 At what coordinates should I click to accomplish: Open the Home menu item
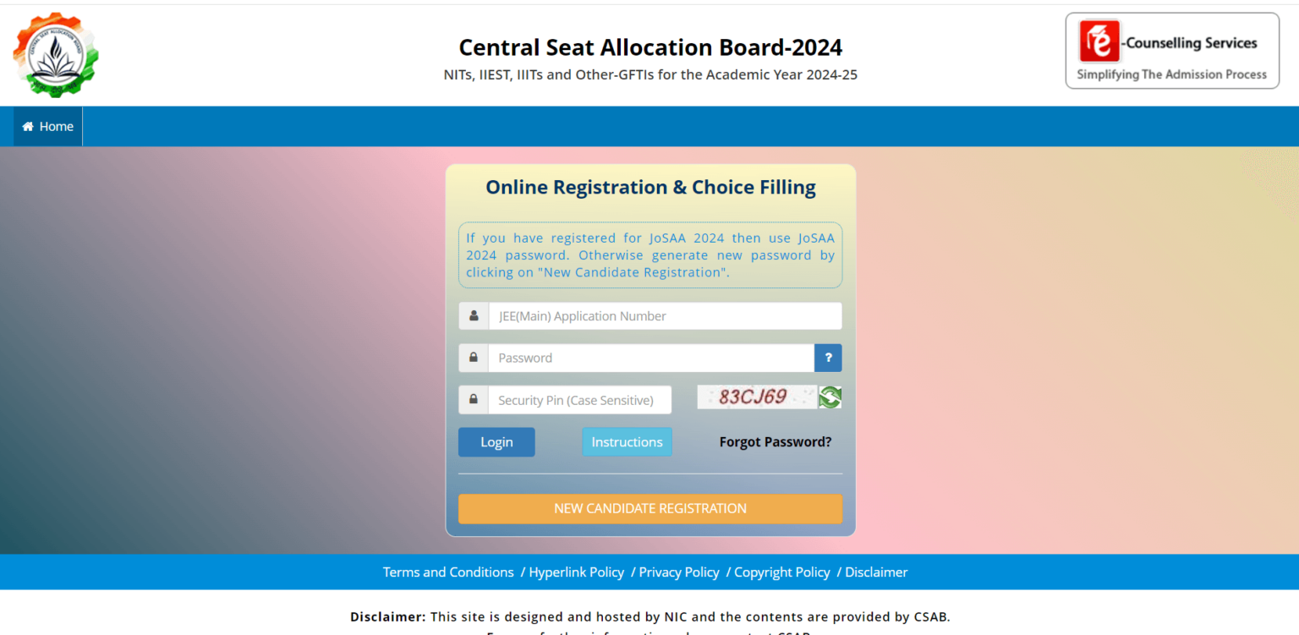coord(47,125)
